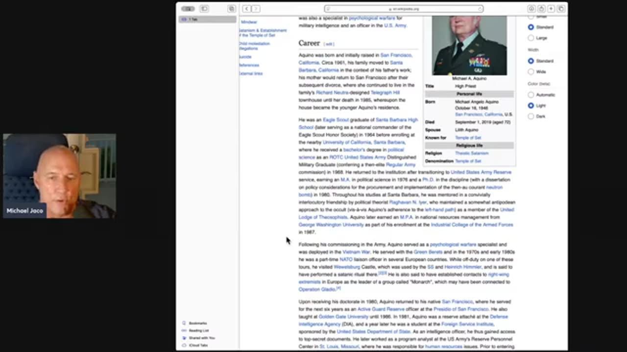
Task: Open a new tab with plus icon
Action: pos(551,9)
